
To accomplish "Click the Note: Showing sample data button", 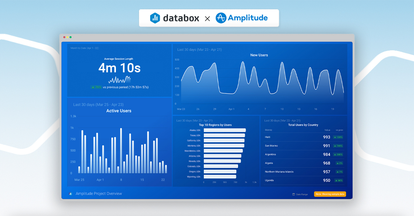I will click(x=329, y=194).
